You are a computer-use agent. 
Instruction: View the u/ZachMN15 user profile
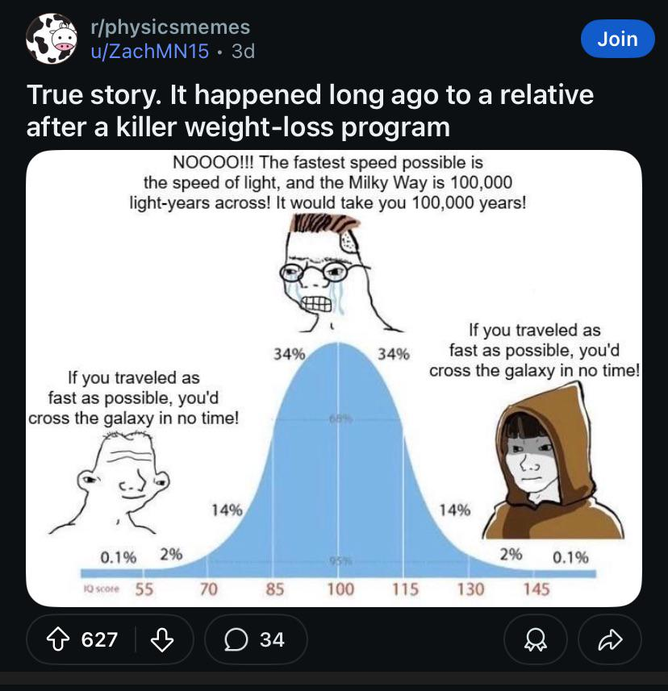(x=150, y=52)
